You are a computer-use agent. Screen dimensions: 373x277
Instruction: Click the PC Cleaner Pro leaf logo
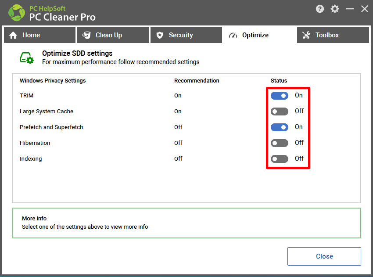[16, 13]
